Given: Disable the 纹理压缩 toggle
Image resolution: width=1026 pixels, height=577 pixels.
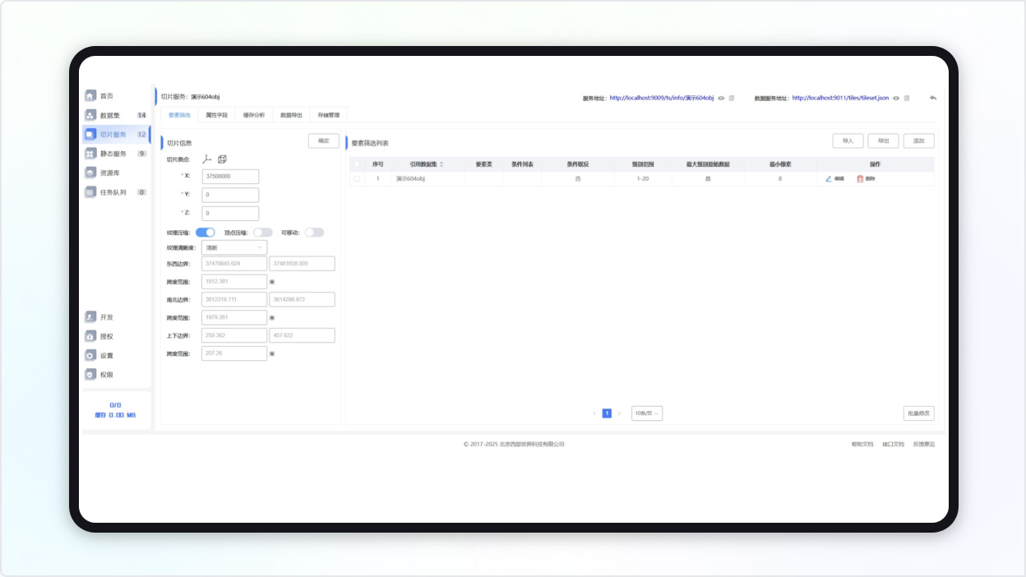Looking at the screenshot, I should [206, 233].
